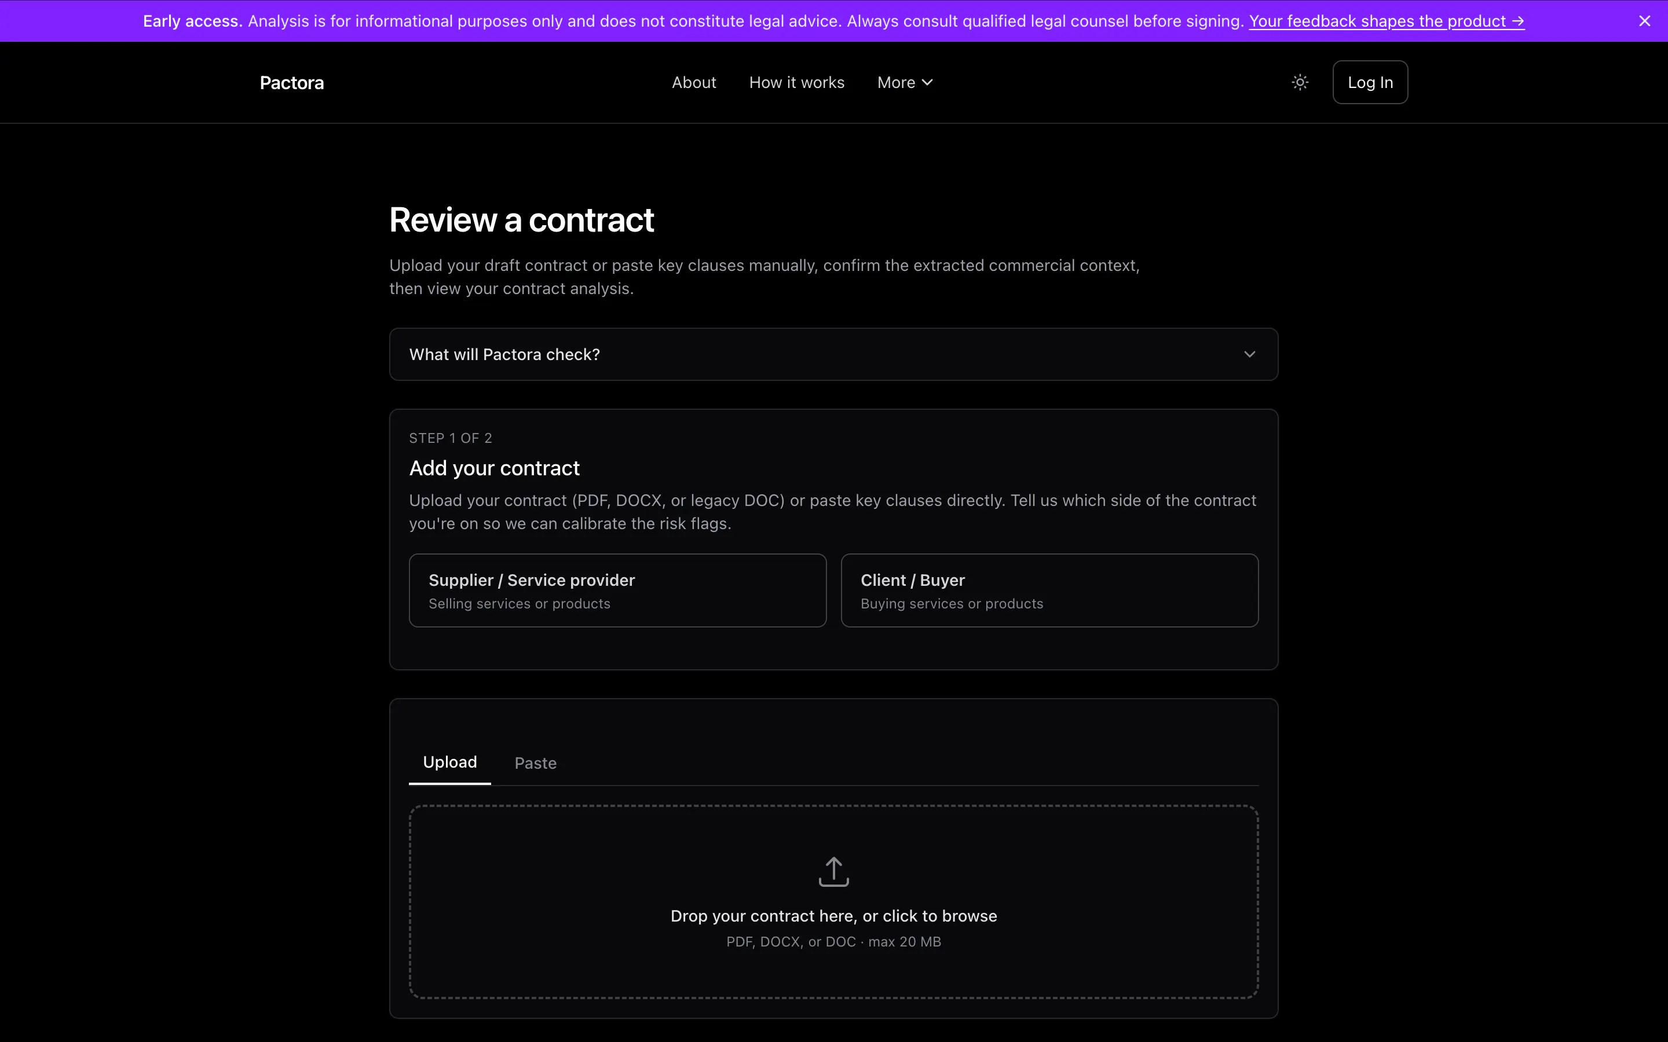Screen dimensions: 1668x1042
Task: Click the 'Review a contract' heading
Action: click(522, 220)
